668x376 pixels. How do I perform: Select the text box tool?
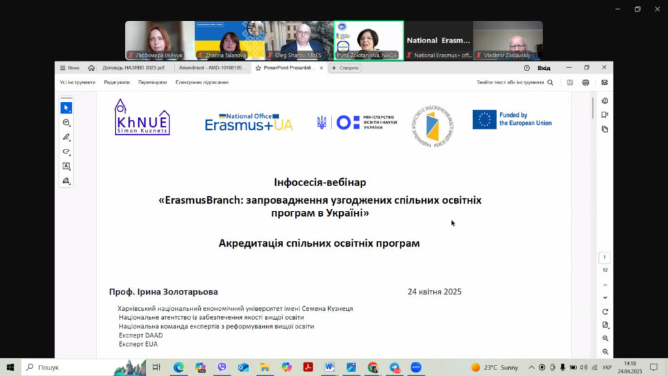tap(66, 166)
